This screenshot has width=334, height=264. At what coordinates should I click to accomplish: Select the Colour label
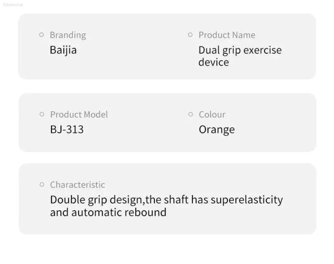tap(212, 114)
